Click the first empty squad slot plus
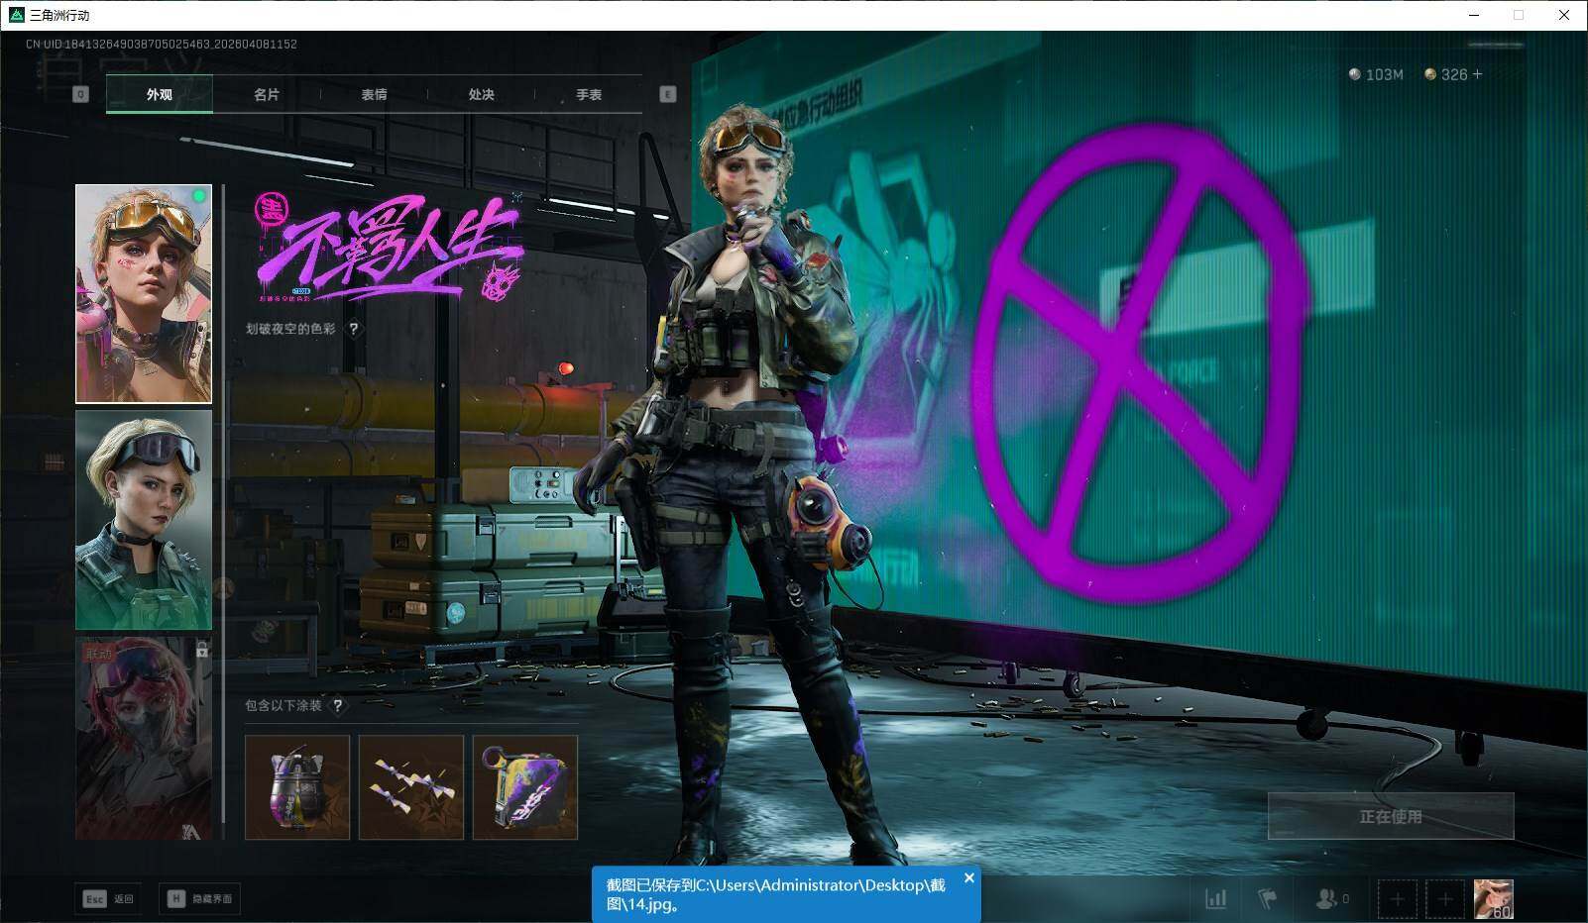The height and width of the screenshot is (923, 1588). pos(1397,899)
